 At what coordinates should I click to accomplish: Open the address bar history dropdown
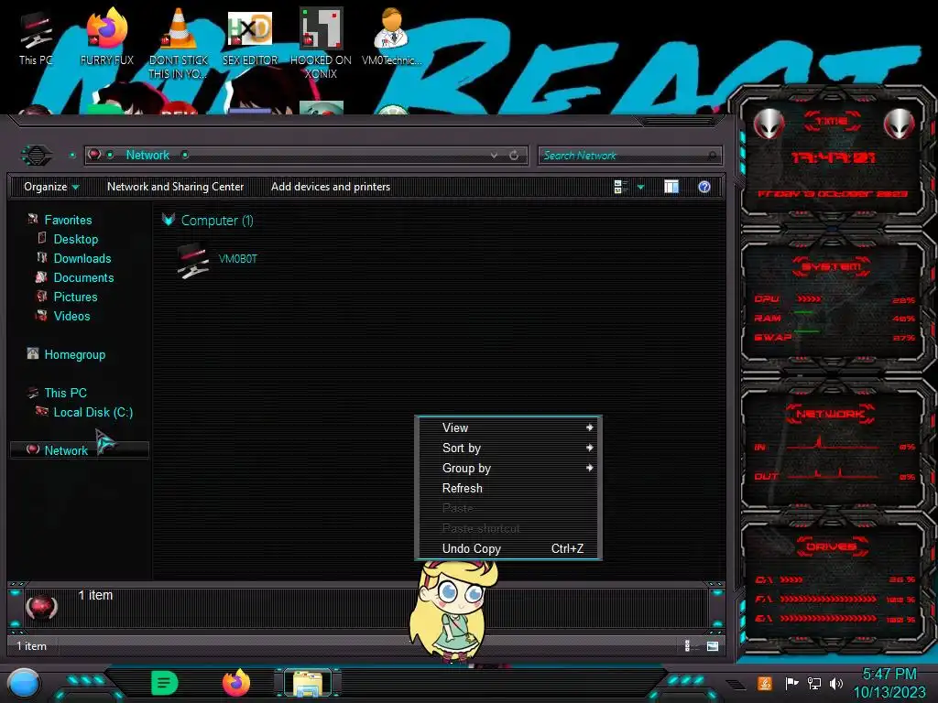494,156
